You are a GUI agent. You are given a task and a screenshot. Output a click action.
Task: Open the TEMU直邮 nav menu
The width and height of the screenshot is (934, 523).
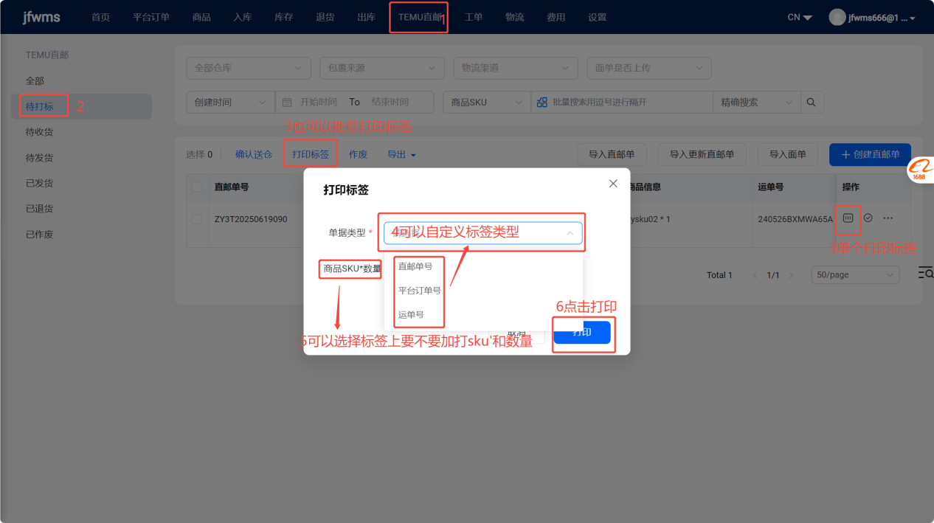coord(421,17)
